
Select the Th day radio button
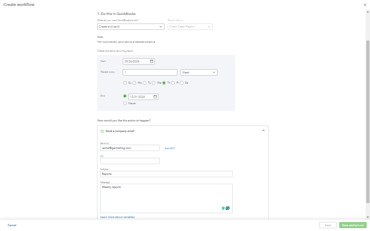(x=164, y=83)
